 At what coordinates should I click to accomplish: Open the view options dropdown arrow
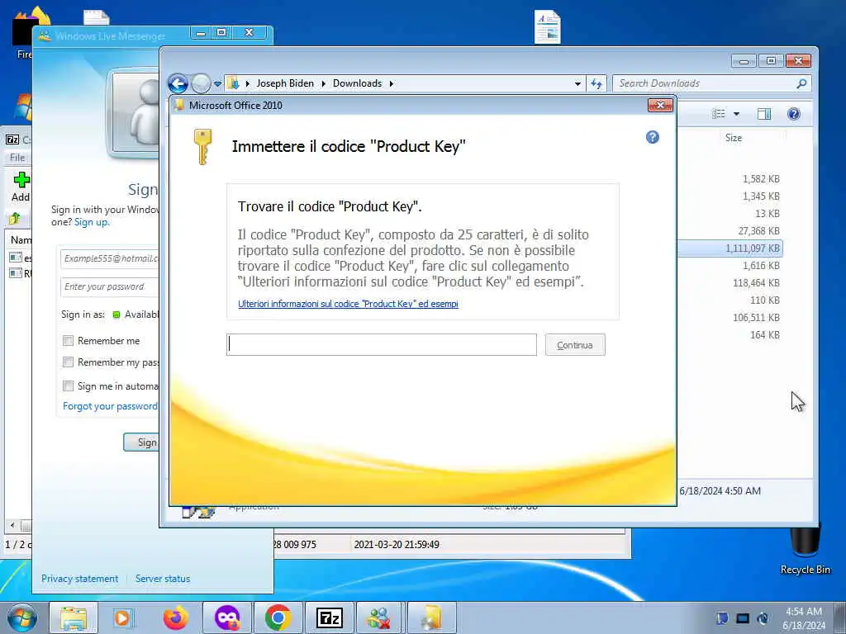pyautogui.click(x=736, y=114)
